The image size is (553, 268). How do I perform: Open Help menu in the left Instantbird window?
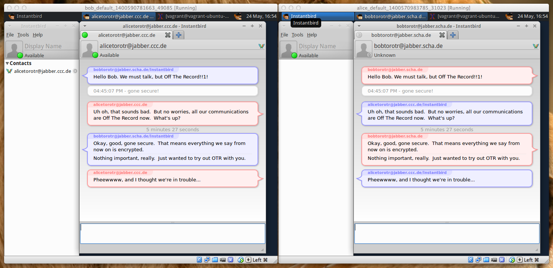point(38,35)
